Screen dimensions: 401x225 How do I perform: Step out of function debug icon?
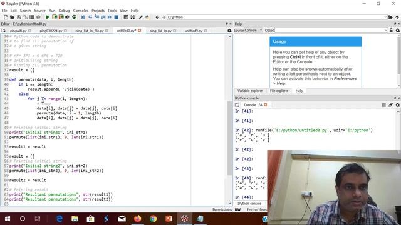[x=103, y=17]
